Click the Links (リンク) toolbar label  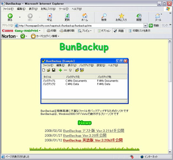(165, 25)
